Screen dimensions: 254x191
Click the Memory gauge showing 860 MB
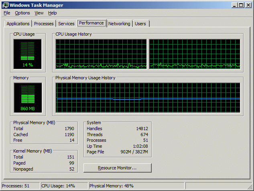click(27, 98)
